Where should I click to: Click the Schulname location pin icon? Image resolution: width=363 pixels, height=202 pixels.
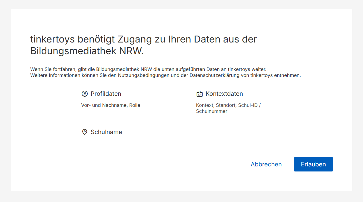(x=85, y=132)
